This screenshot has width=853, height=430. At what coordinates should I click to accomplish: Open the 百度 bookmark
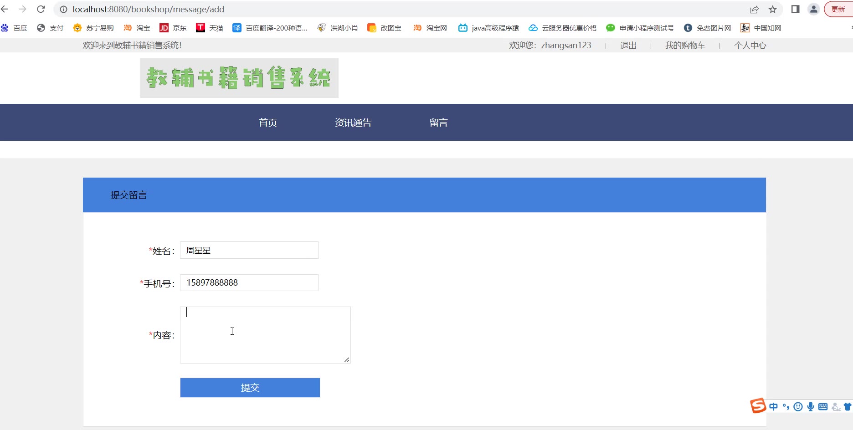tap(14, 28)
